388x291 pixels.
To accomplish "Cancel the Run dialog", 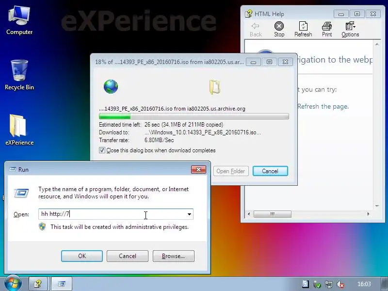I will (128, 256).
